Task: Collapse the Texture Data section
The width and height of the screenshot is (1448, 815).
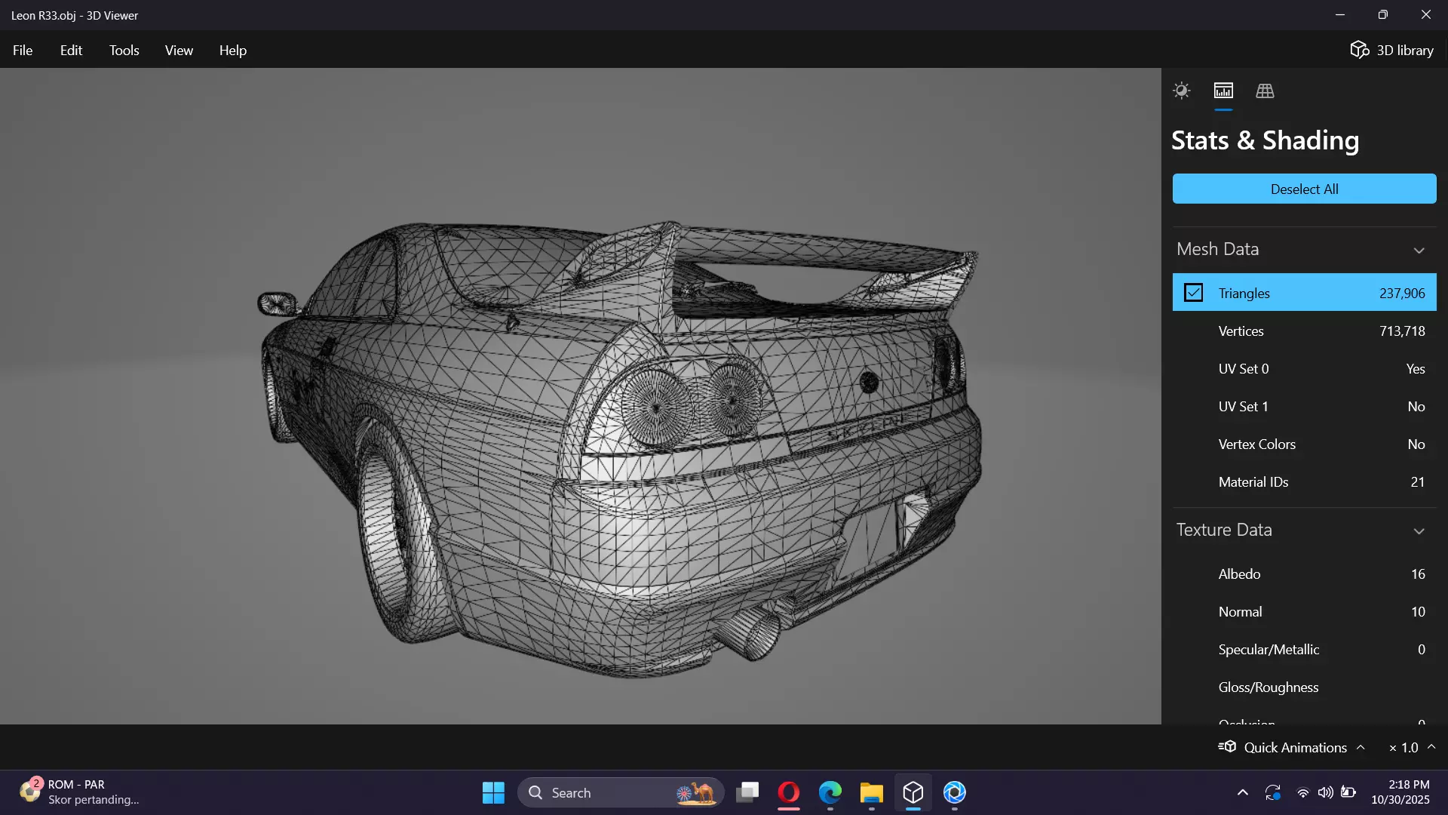Action: 1419,531
